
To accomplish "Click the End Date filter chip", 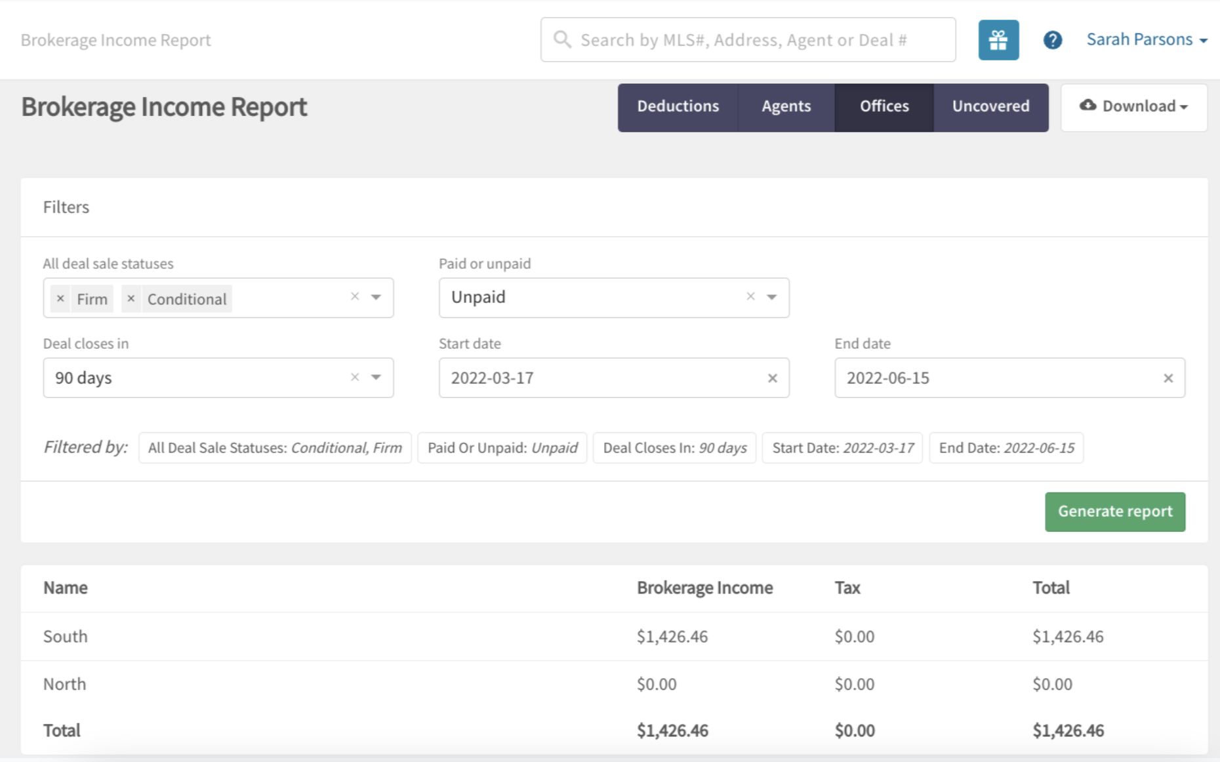I will tap(1006, 448).
